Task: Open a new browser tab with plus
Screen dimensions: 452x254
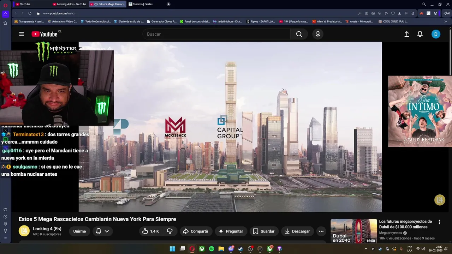Action: point(168,4)
